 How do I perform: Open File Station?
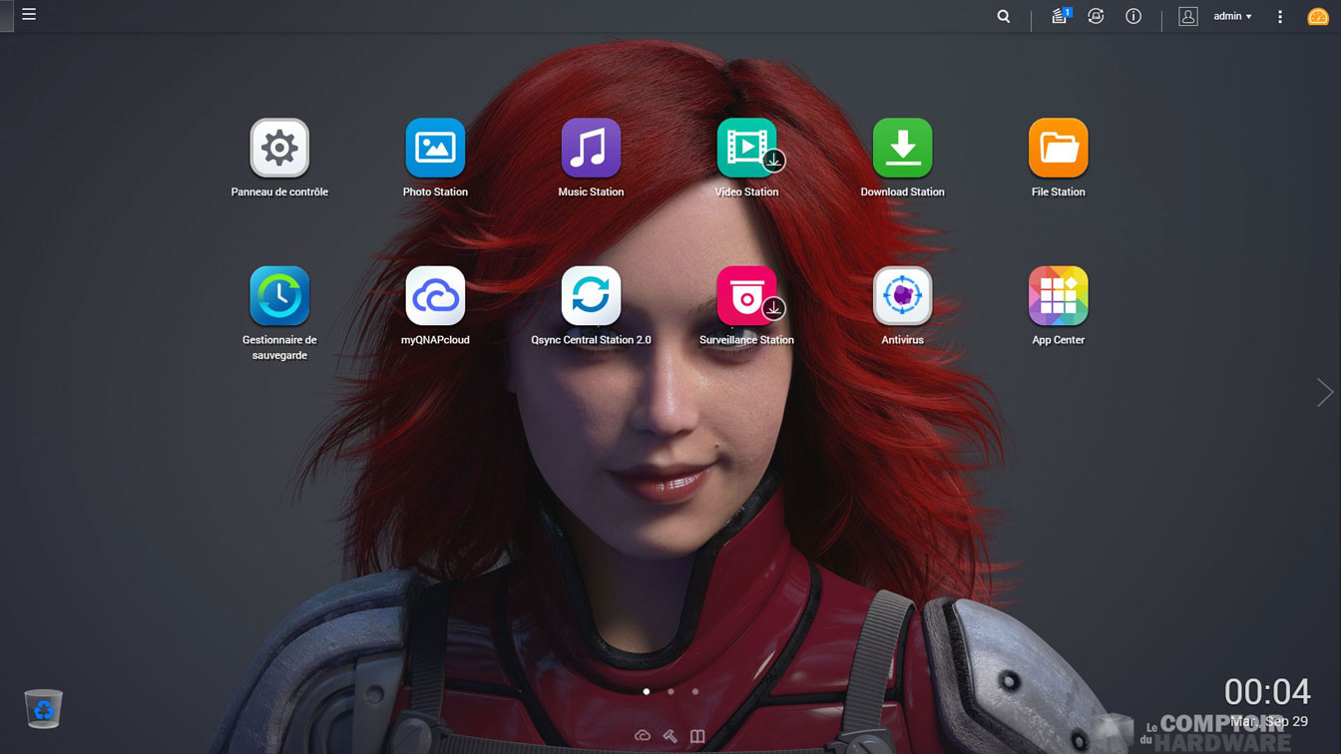point(1058,149)
